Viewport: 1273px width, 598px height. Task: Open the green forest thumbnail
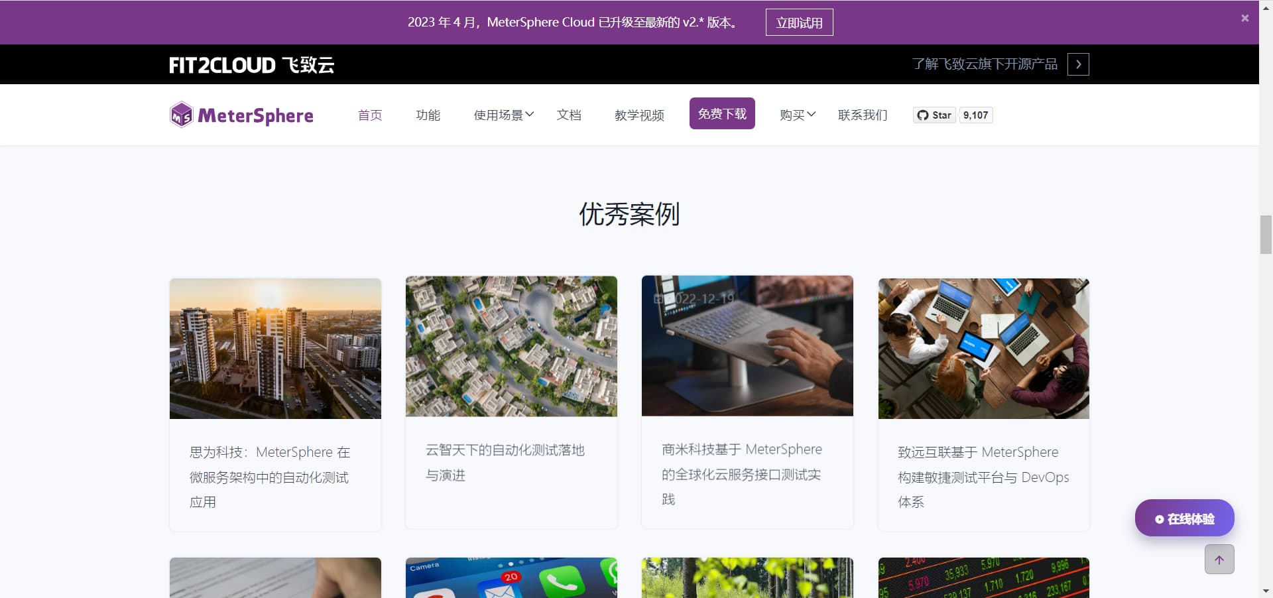tap(747, 577)
